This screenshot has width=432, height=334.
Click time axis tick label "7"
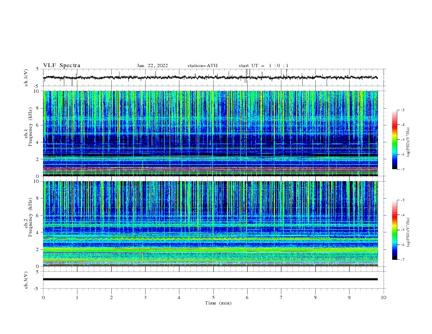(281, 297)
